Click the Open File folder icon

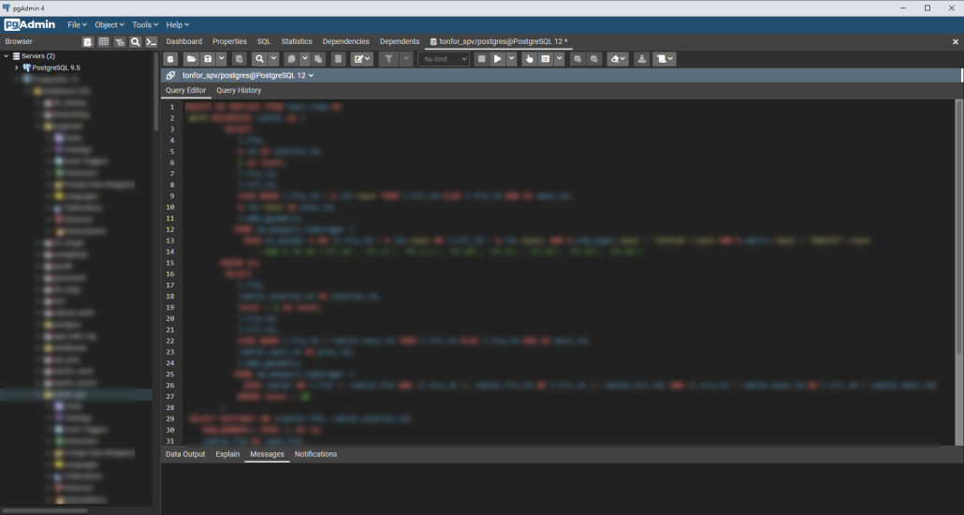[191, 59]
